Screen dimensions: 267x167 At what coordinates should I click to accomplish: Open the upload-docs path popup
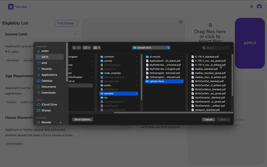tap(151, 48)
